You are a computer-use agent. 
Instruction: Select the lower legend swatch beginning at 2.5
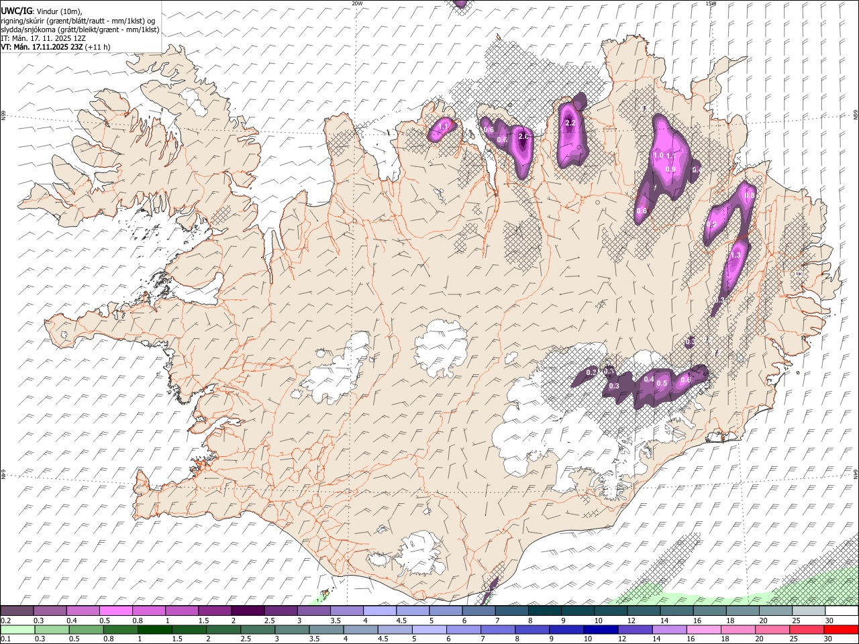tap(258, 629)
